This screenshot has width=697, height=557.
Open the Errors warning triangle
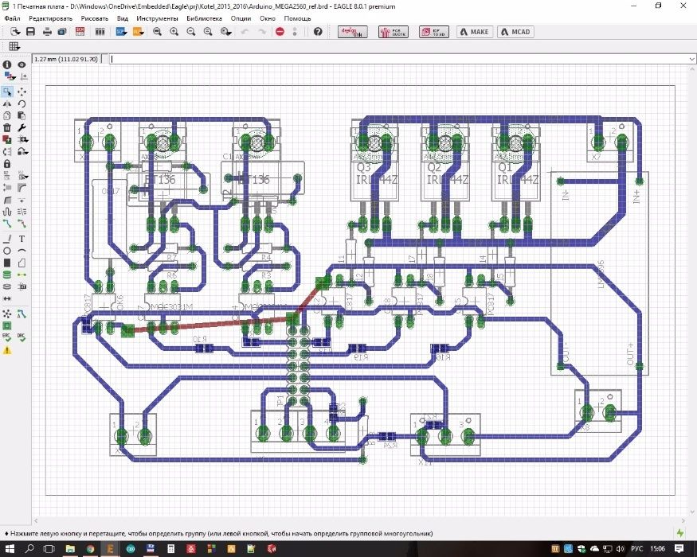7,350
